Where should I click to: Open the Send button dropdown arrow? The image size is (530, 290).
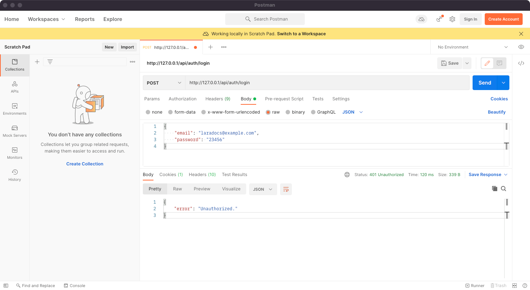[x=503, y=83]
